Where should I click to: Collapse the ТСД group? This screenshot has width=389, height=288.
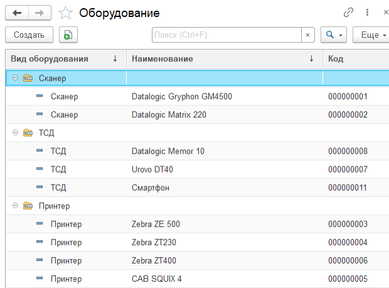coord(15,133)
